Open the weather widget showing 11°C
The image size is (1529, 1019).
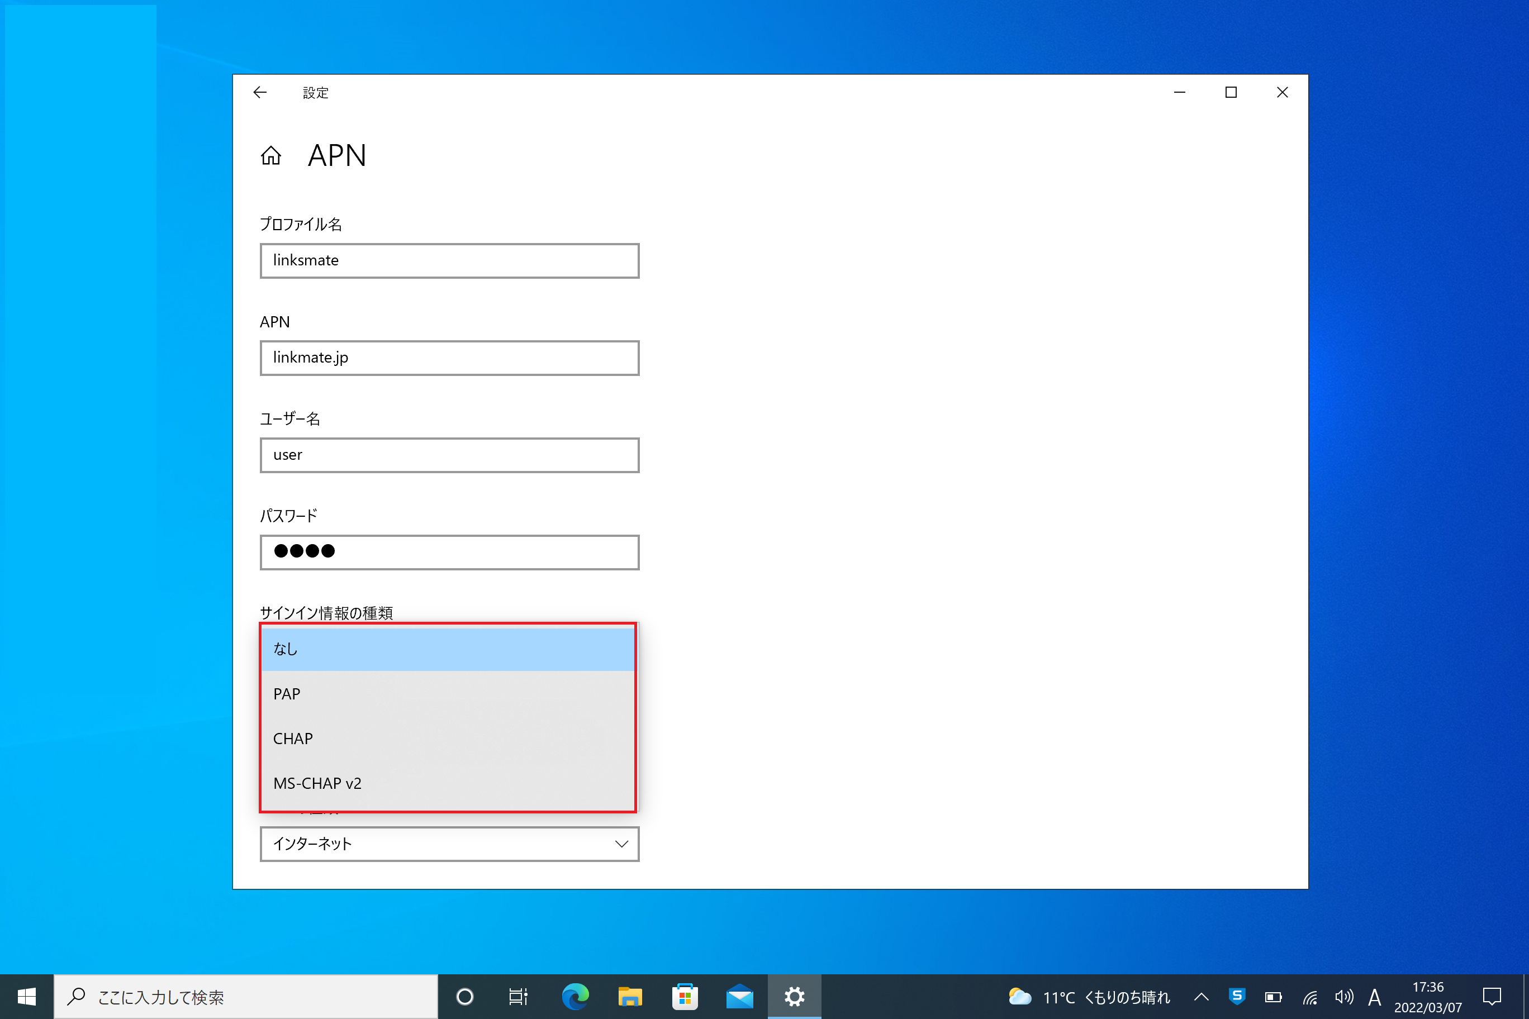1089,997
